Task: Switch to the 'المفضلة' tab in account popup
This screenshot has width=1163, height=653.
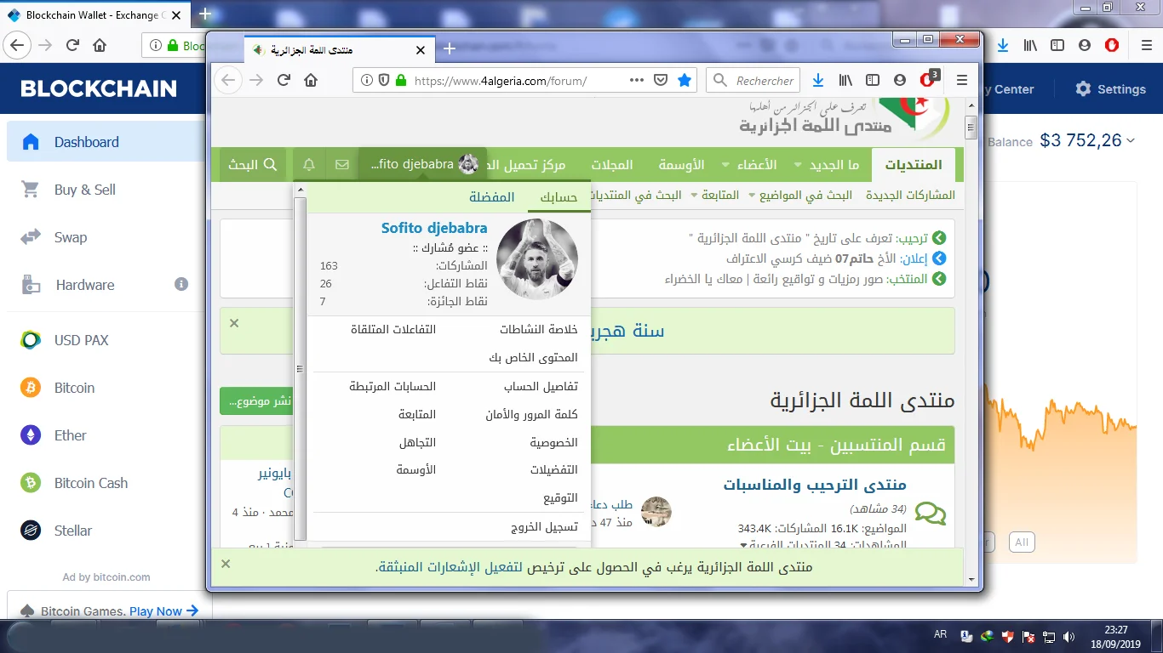Action: [491, 197]
